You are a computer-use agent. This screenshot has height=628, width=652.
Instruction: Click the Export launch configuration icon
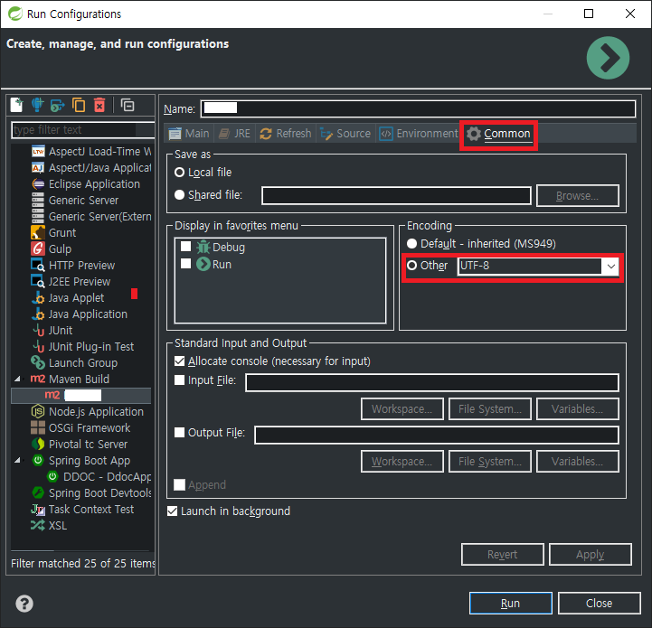(x=58, y=105)
